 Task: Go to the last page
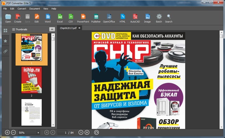tap(87, 132)
